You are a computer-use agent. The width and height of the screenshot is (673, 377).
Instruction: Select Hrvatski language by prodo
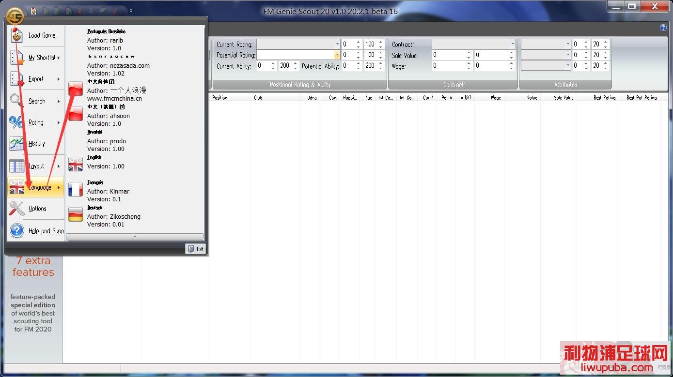(135, 140)
